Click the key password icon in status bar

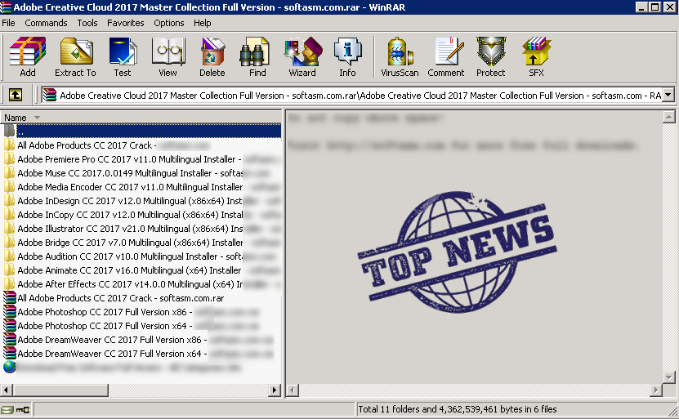pos(23,409)
